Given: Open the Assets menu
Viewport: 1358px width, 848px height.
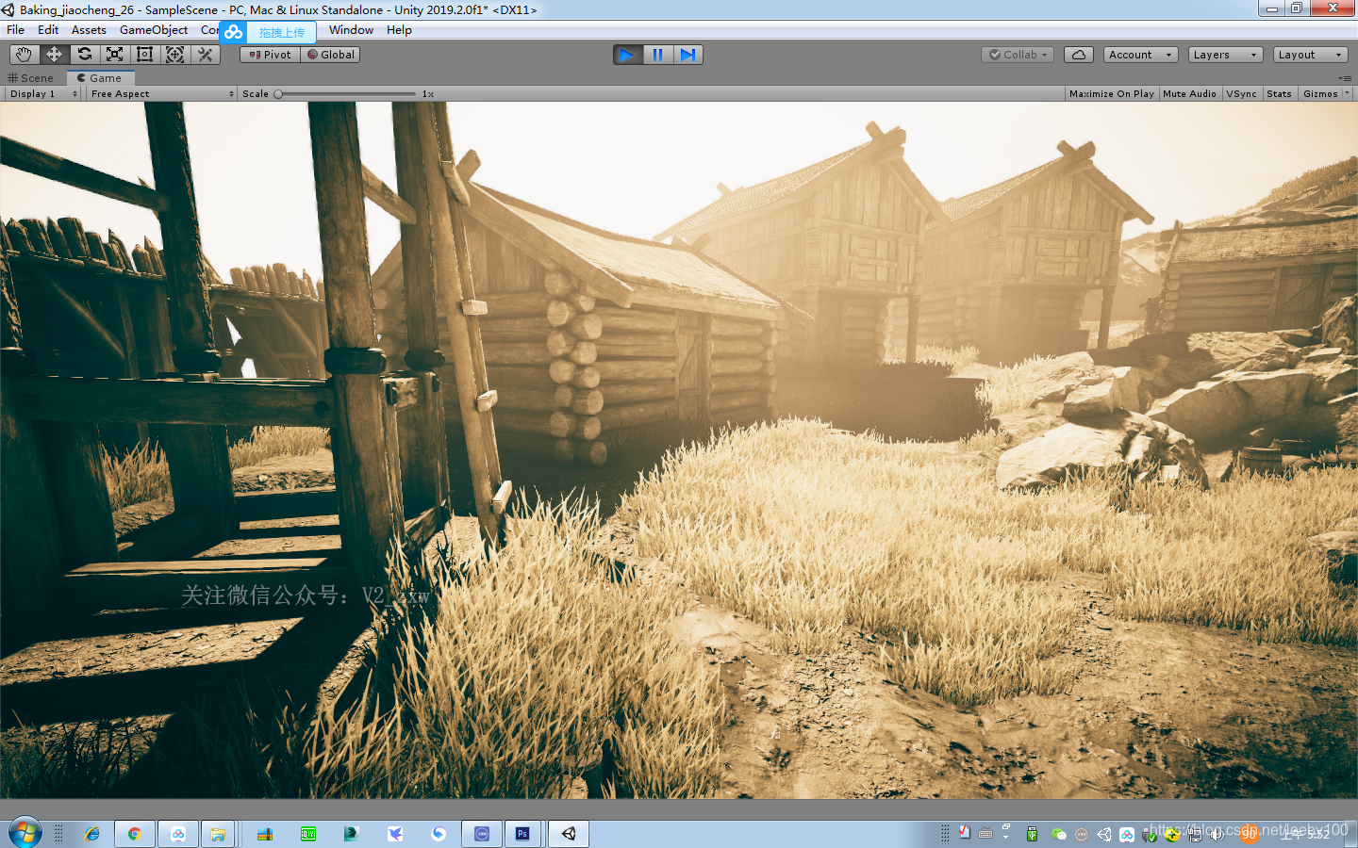Looking at the screenshot, I should 89,30.
